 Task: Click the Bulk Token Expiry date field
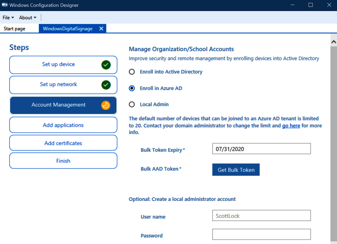261,149
